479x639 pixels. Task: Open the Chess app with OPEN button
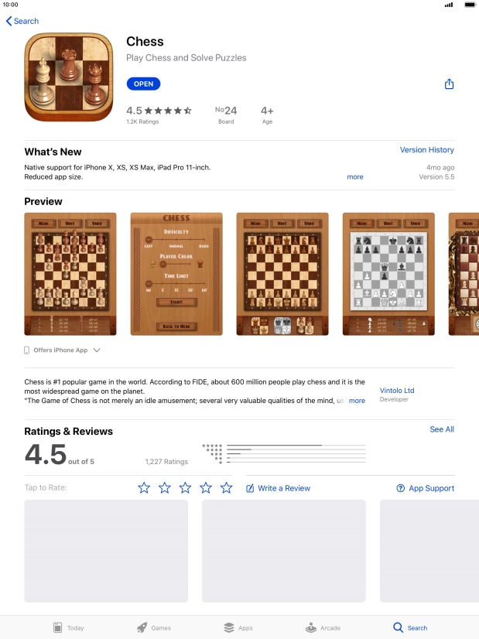143,84
